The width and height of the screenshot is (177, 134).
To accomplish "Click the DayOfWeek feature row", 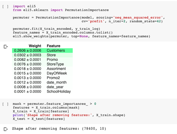I will coord(42,73).
